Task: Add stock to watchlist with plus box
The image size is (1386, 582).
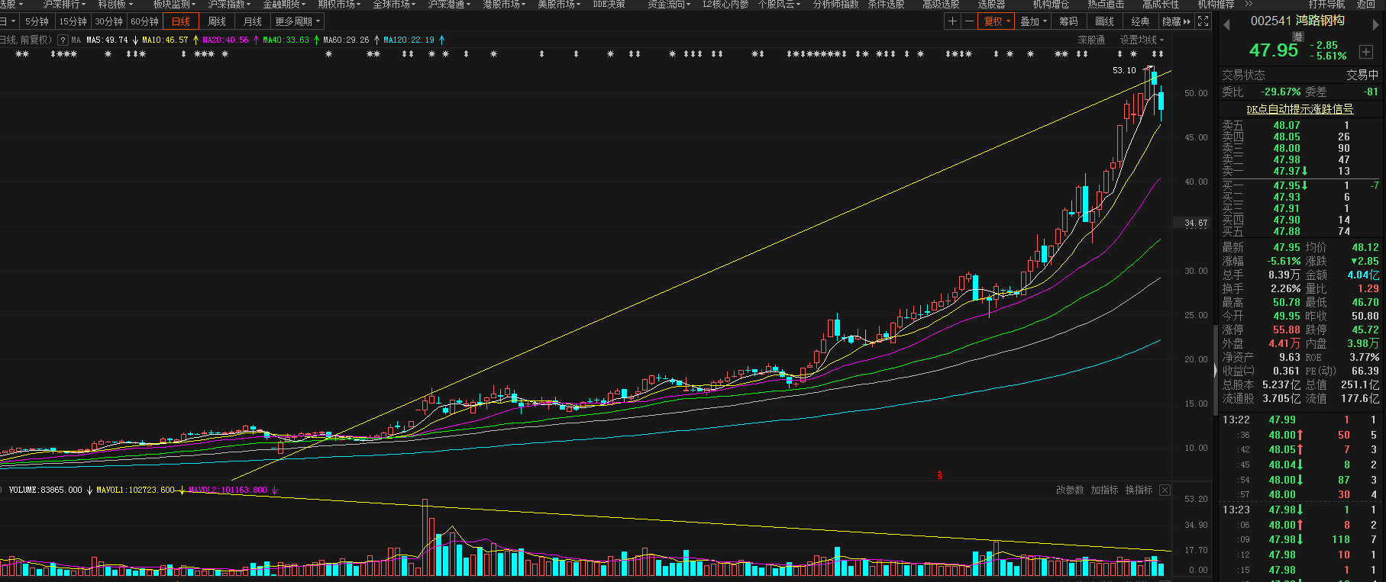Action: click(x=1366, y=52)
